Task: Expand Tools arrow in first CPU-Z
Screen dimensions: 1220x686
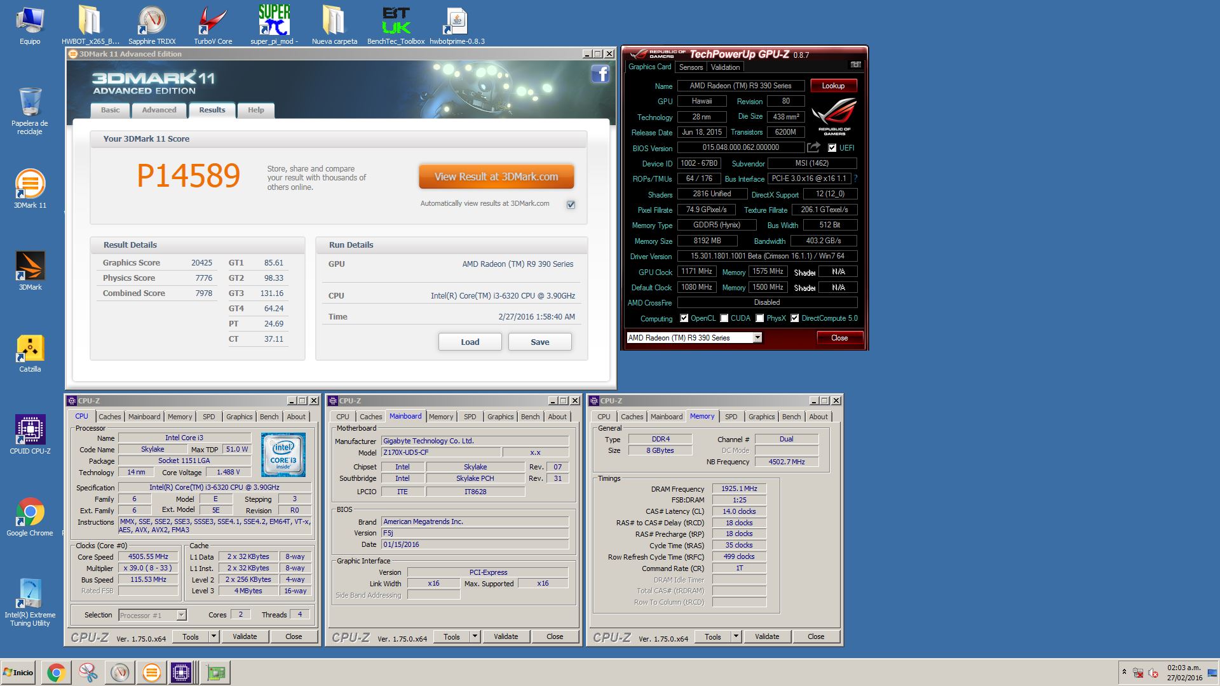Action: (x=214, y=636)
